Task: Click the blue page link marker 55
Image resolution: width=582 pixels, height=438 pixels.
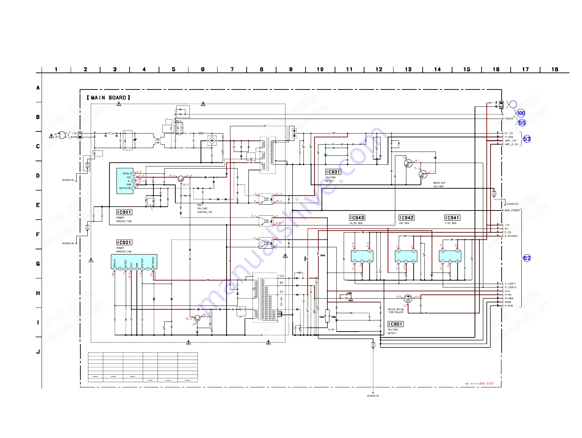Action: point(522,123)
